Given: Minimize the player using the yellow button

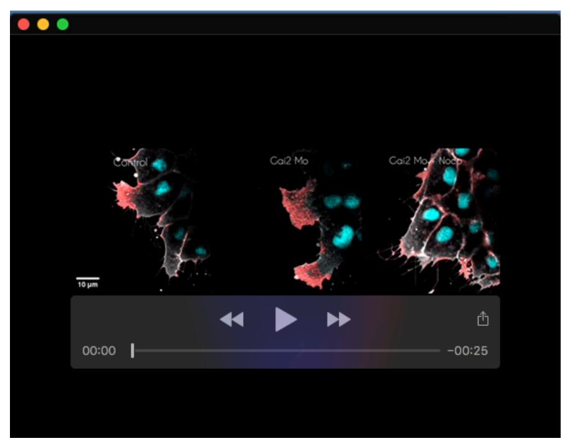Looking at the screenshot, I should (43, 24).
